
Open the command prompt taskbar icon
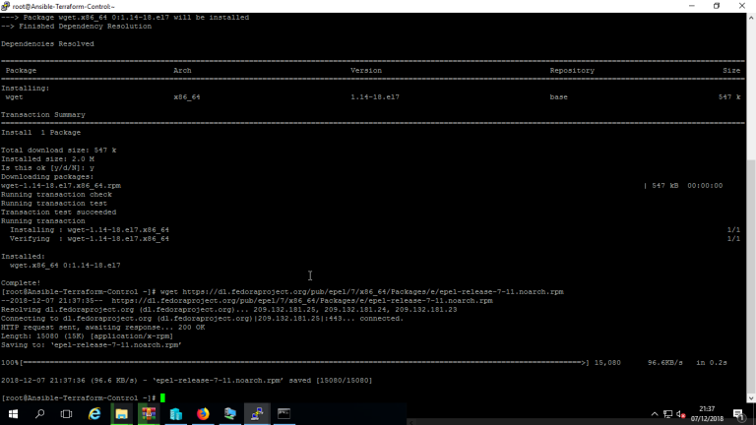(283, 414)
